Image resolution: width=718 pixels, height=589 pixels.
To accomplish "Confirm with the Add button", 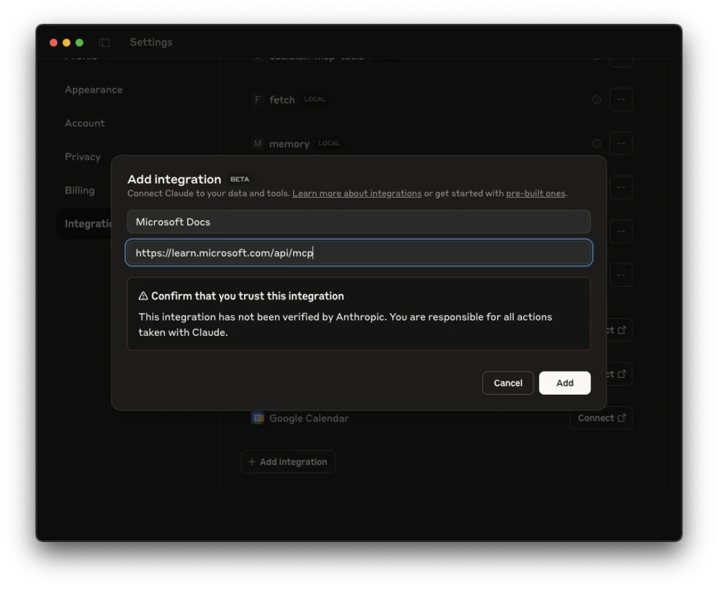I will [x=564, y=383].
